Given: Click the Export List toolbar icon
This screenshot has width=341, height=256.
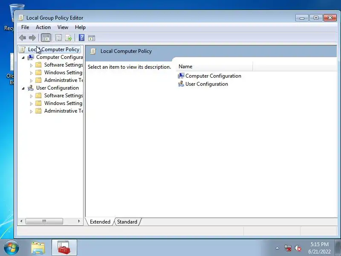Looking at the screenshot, I should 69,38.
